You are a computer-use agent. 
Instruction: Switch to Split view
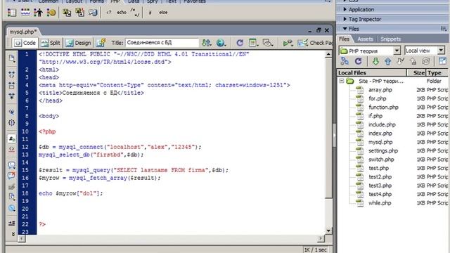click(x=51, y=43)
